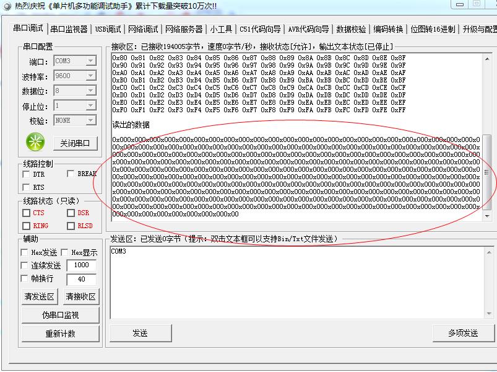497x372 pixels.
Task: Enable Hex发送 hex send mode
Action: (24, 252)
